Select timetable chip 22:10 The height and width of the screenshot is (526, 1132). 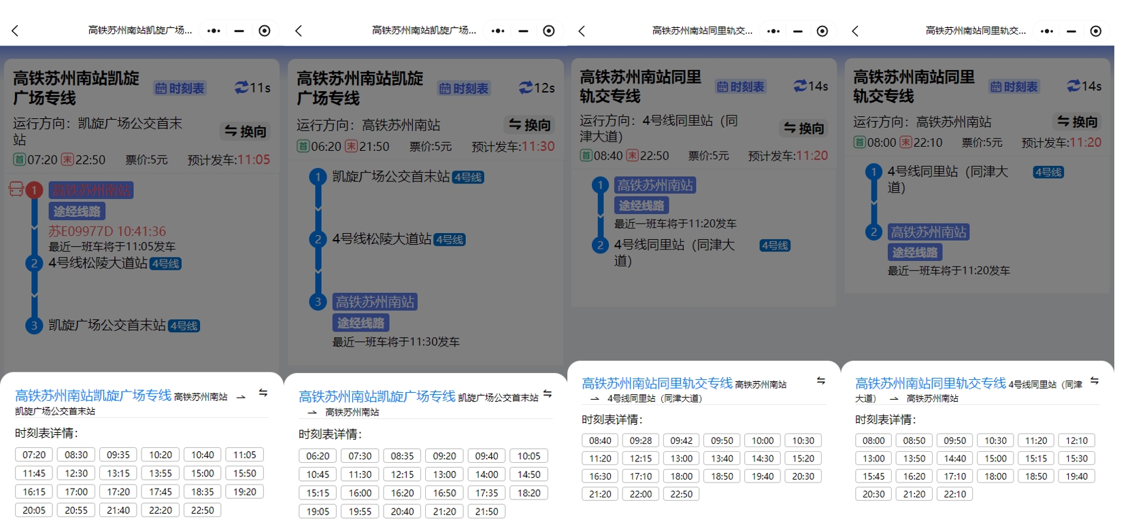955,494
